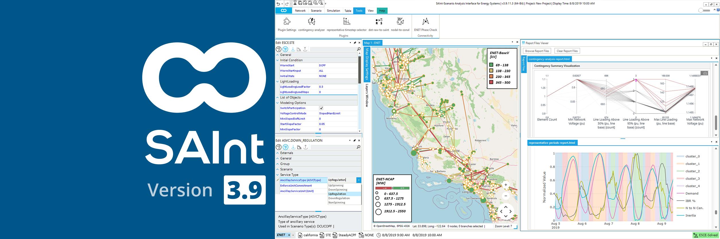
Task: Click categorized view icon in Edit ESCE.STE panel
Action: [x=285, y=49]
